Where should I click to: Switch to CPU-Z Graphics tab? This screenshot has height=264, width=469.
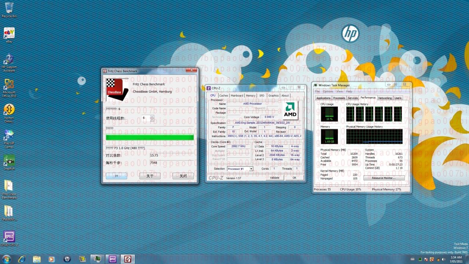tap(273, 95)
